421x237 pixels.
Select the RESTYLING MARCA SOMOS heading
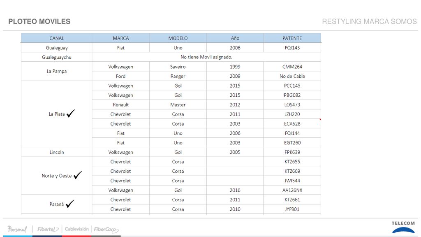[x=370, y=21]
